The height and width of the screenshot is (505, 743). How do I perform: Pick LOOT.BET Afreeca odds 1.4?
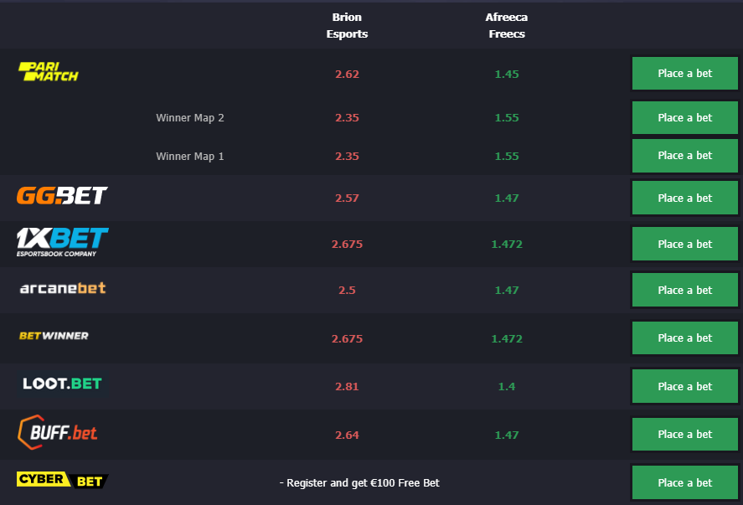click(x=507, y=387)
